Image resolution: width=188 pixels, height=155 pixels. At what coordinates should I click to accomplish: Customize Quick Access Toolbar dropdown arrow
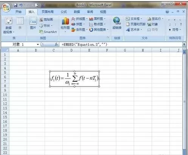point(44,5)
